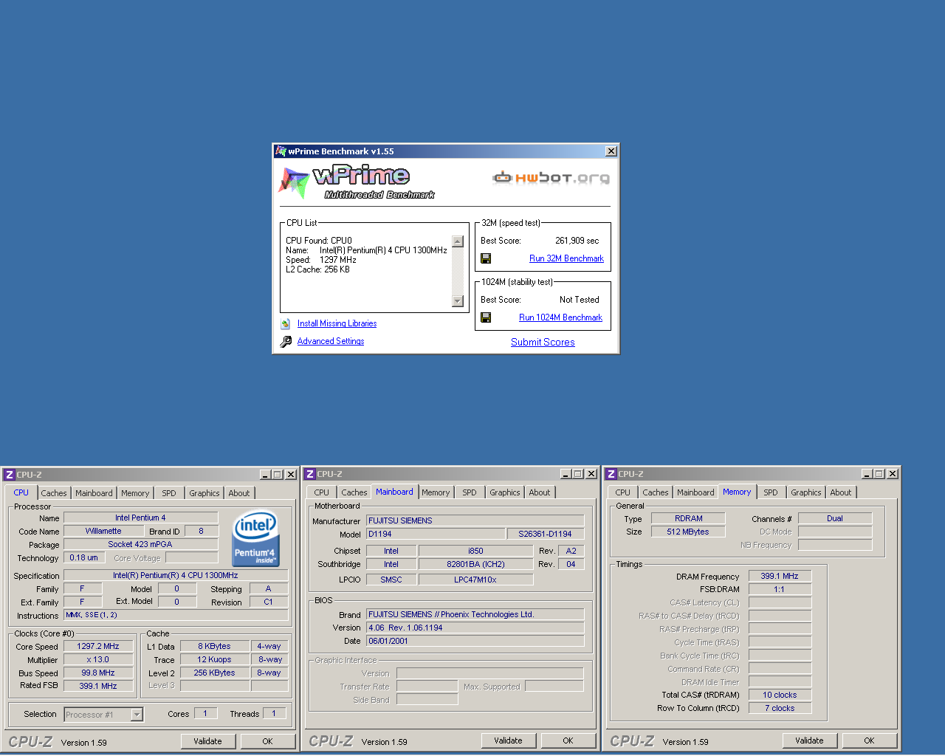Click the BIOS Date field 06/01/2001
The height and width of the screenshot is (756, 945).
(x=475, y=641)
